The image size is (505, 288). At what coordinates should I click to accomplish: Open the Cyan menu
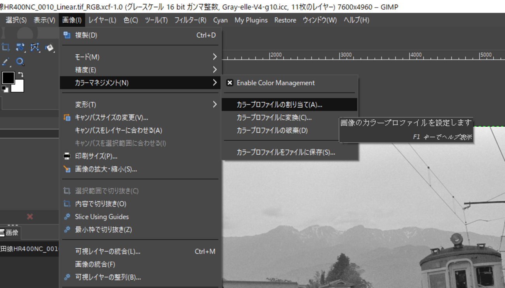click(x=220, y=20)
